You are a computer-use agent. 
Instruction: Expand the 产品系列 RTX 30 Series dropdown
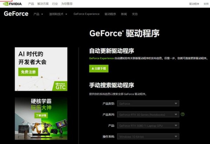[x=148, y=114]
